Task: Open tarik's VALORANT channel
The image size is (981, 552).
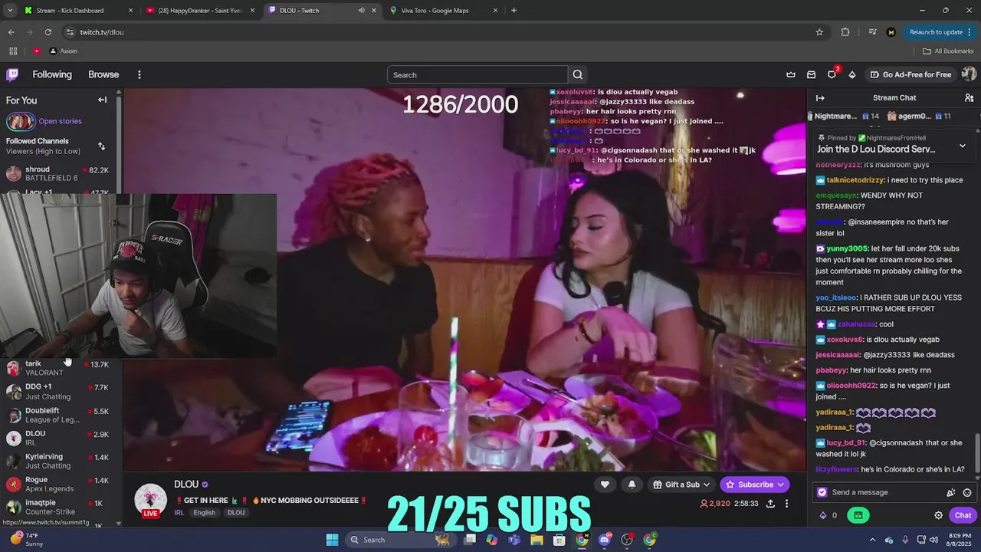Action: (58, 368)
